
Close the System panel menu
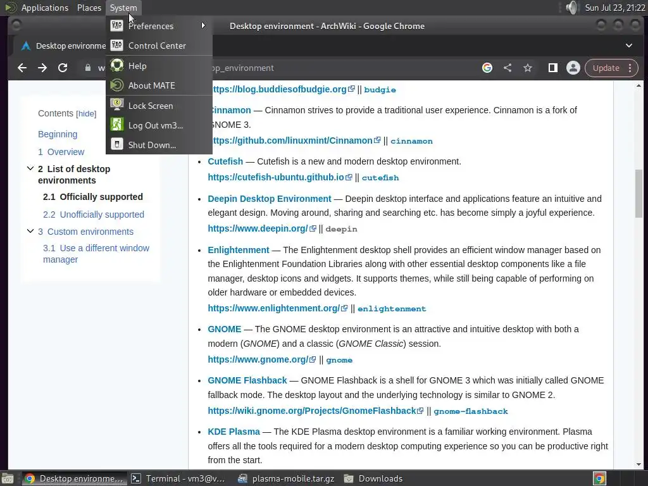(123, 8)
